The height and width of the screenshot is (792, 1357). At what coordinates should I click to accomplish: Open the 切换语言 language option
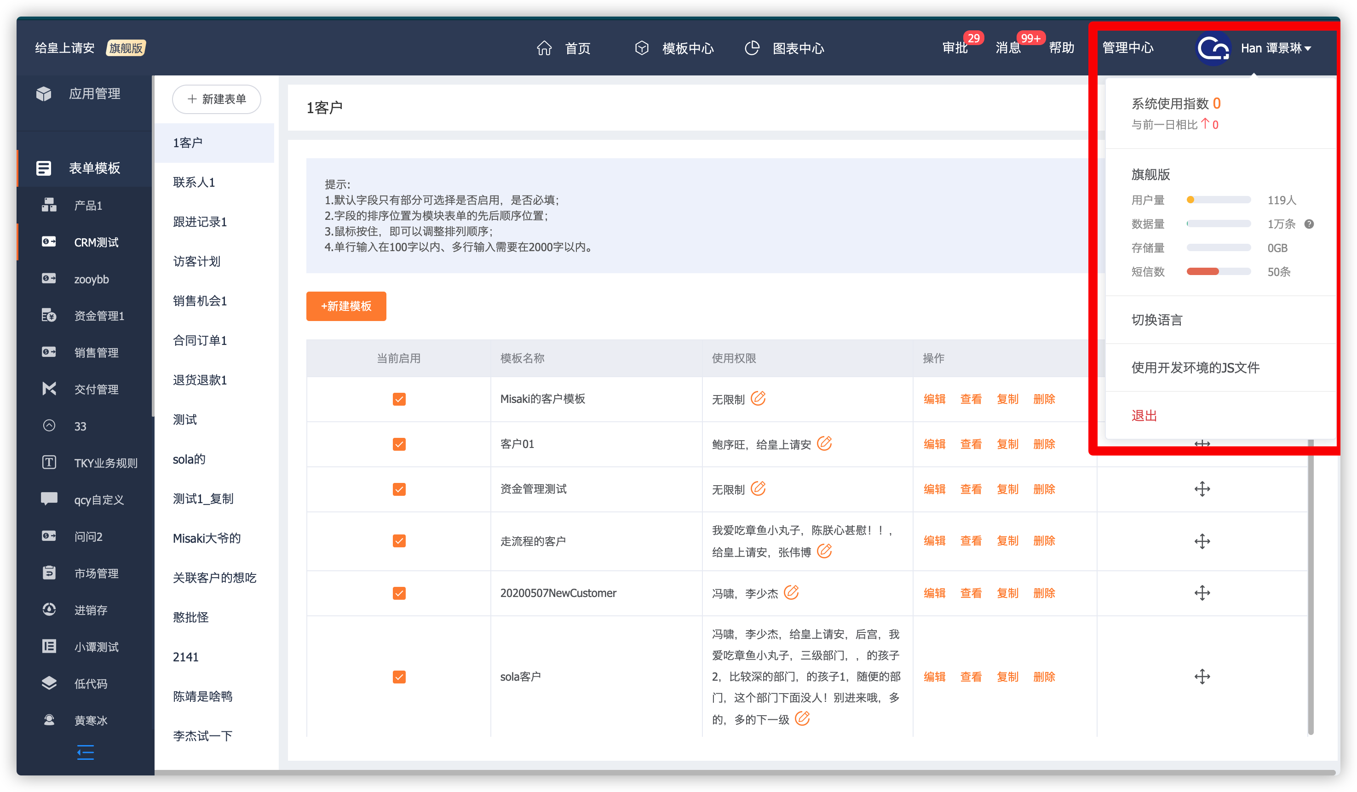click(1157, 320)
